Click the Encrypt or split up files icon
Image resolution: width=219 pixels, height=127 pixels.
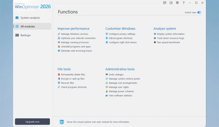pos(59,79)
